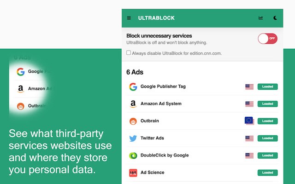Open the hamburger menu in UltraBlock header
The image size is (295, 184).
point(129,18)
